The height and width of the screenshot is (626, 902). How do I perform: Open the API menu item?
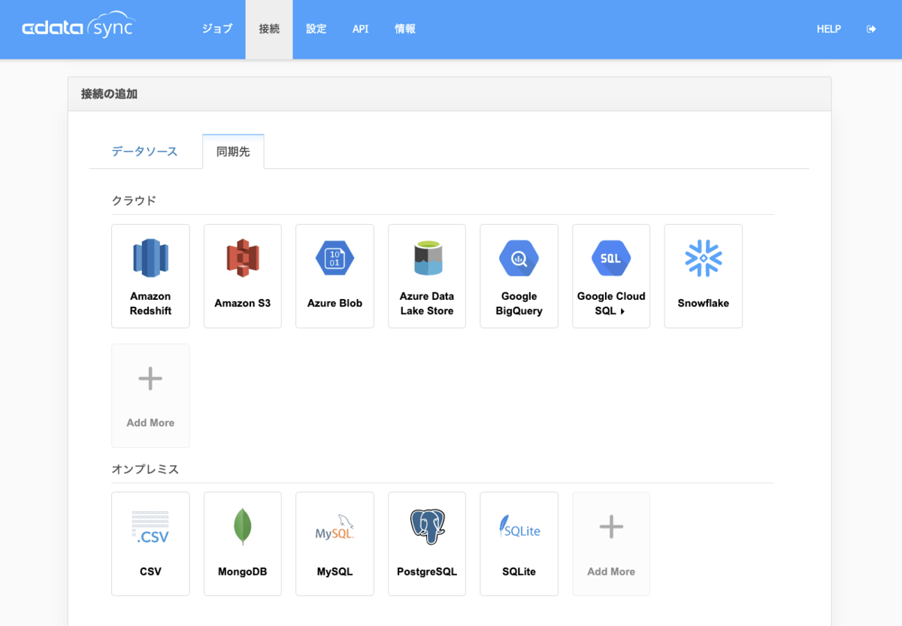[x=361, y=29]
